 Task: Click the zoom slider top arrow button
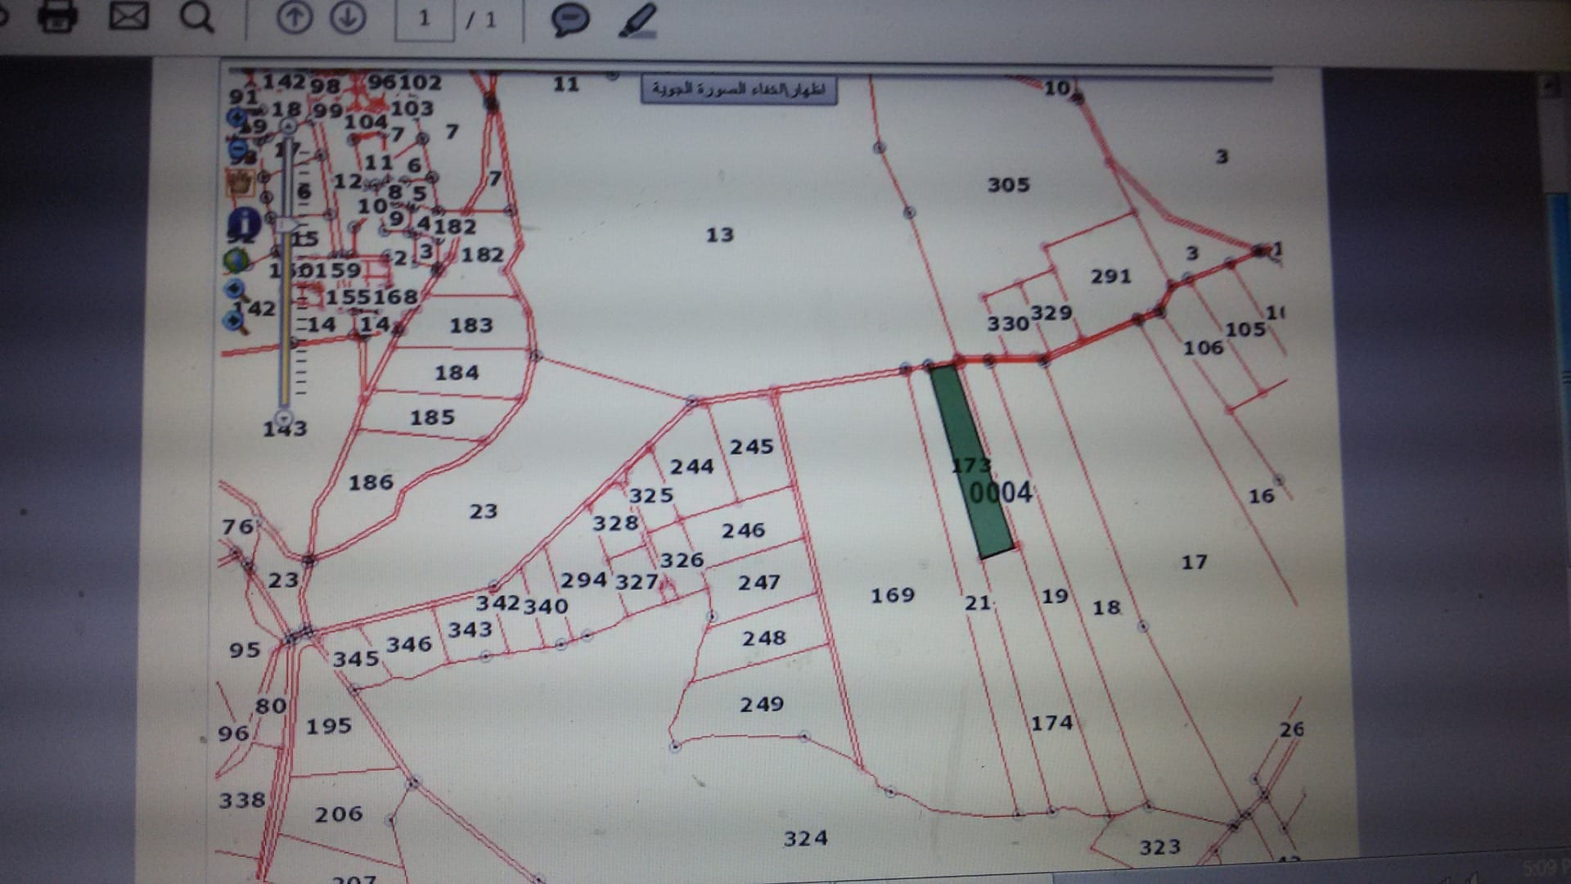pyautogui.click(x=288, y=125)
